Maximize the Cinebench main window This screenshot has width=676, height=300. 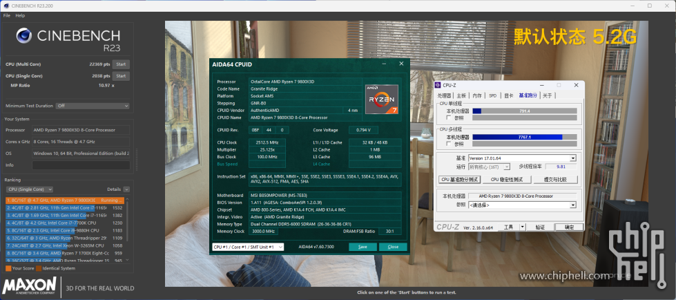coord(649,6)
